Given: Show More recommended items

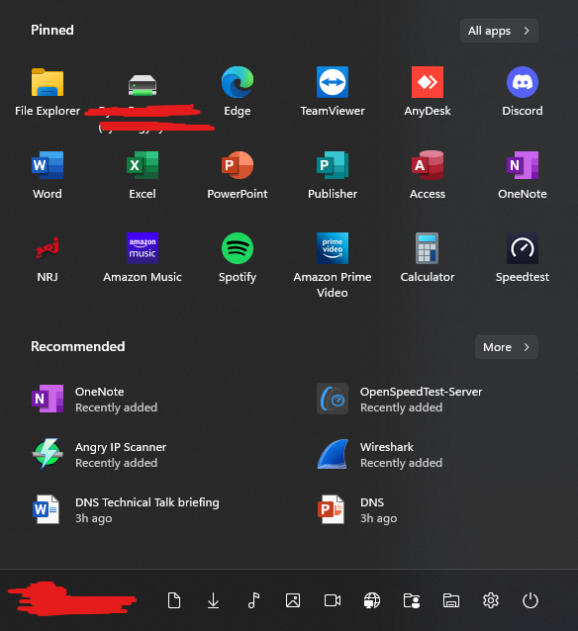Looking at the screenshot, I should [x=507, y=347].
